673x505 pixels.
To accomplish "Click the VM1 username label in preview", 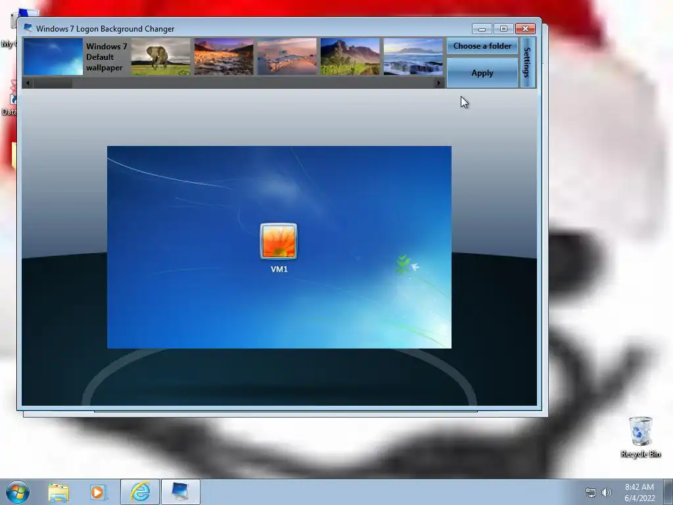I will [x=279, y=269].
